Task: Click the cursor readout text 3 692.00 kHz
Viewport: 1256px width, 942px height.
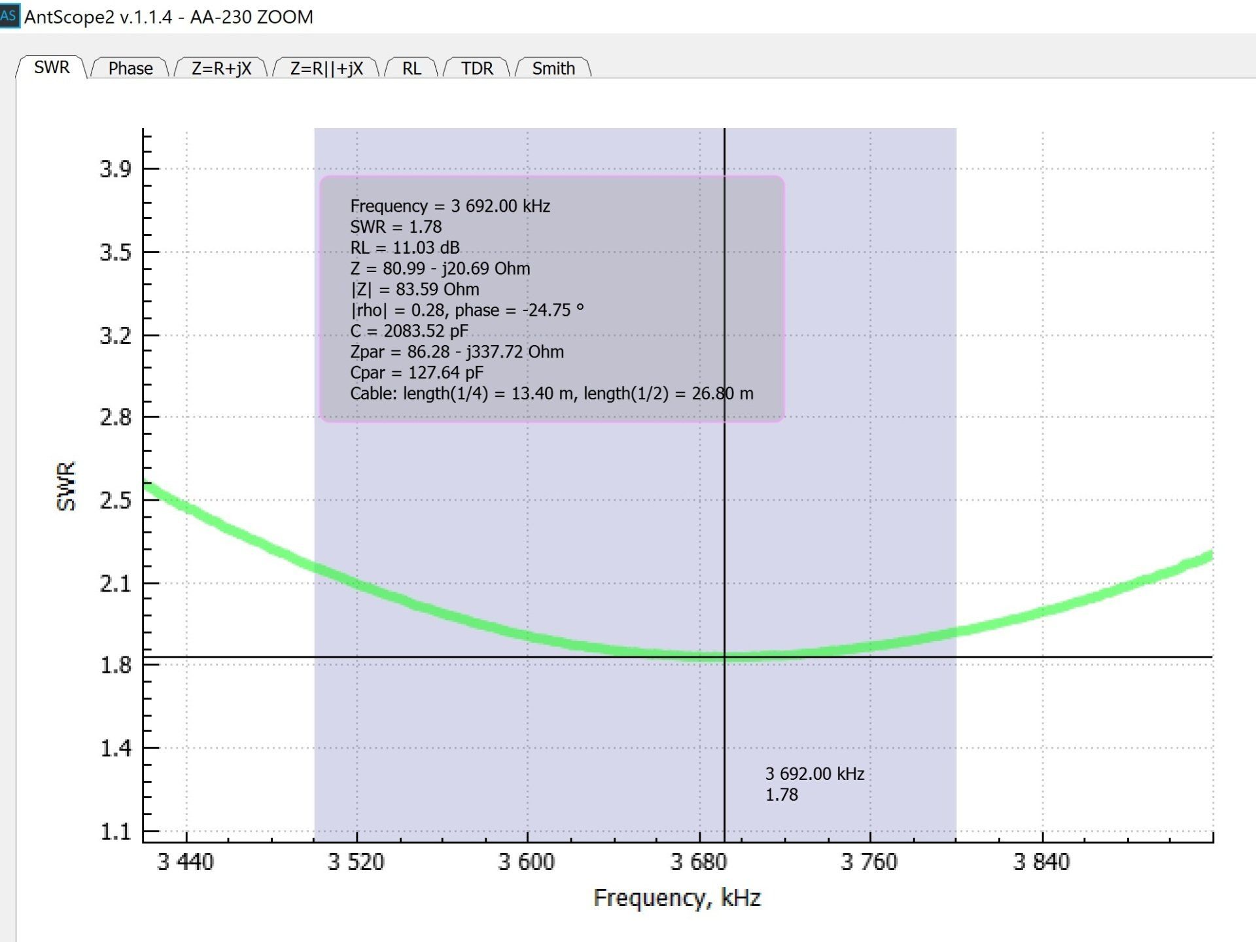Action: (x=814, y=774)
